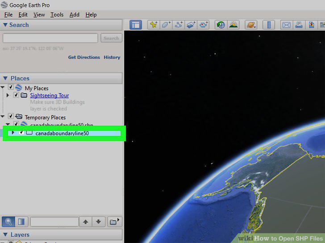Click the Search button
This screenshot has width=325, height=243.
111,38
